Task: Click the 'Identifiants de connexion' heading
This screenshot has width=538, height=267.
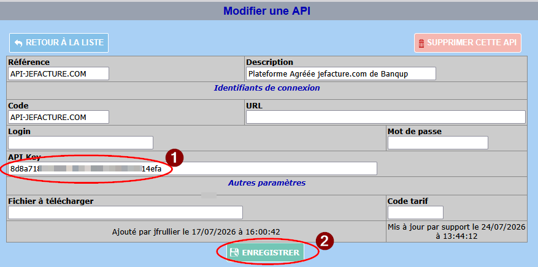Action: (267, 88)
